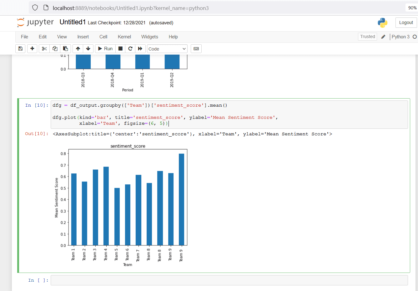The height and width of the screenshot is (291, 418).
Task: Restart the kernel using the refresh icon
Action: pos(130,48)
